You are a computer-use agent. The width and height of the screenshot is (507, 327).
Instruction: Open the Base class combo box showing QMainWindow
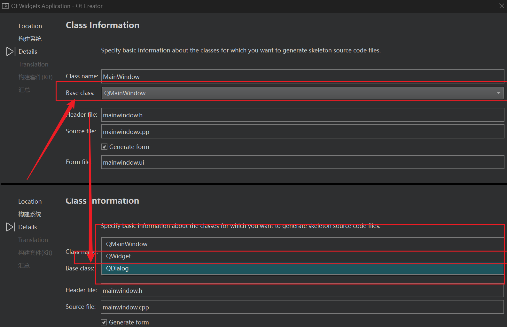[x=297, y=93]
